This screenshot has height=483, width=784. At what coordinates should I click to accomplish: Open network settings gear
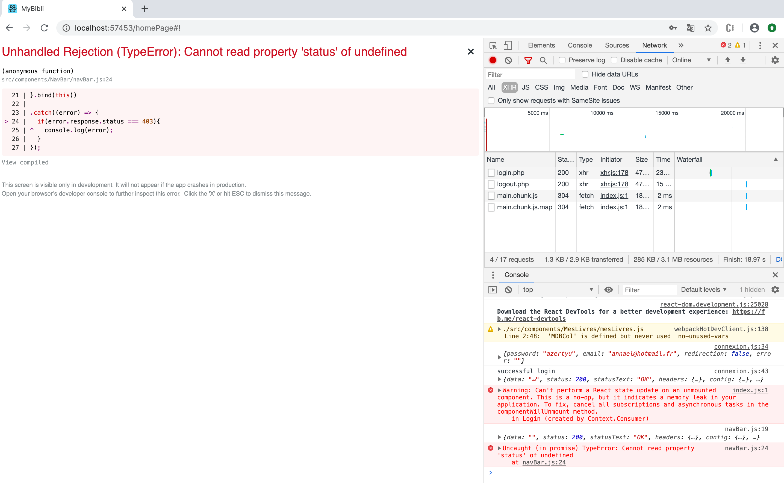[775, 60]
